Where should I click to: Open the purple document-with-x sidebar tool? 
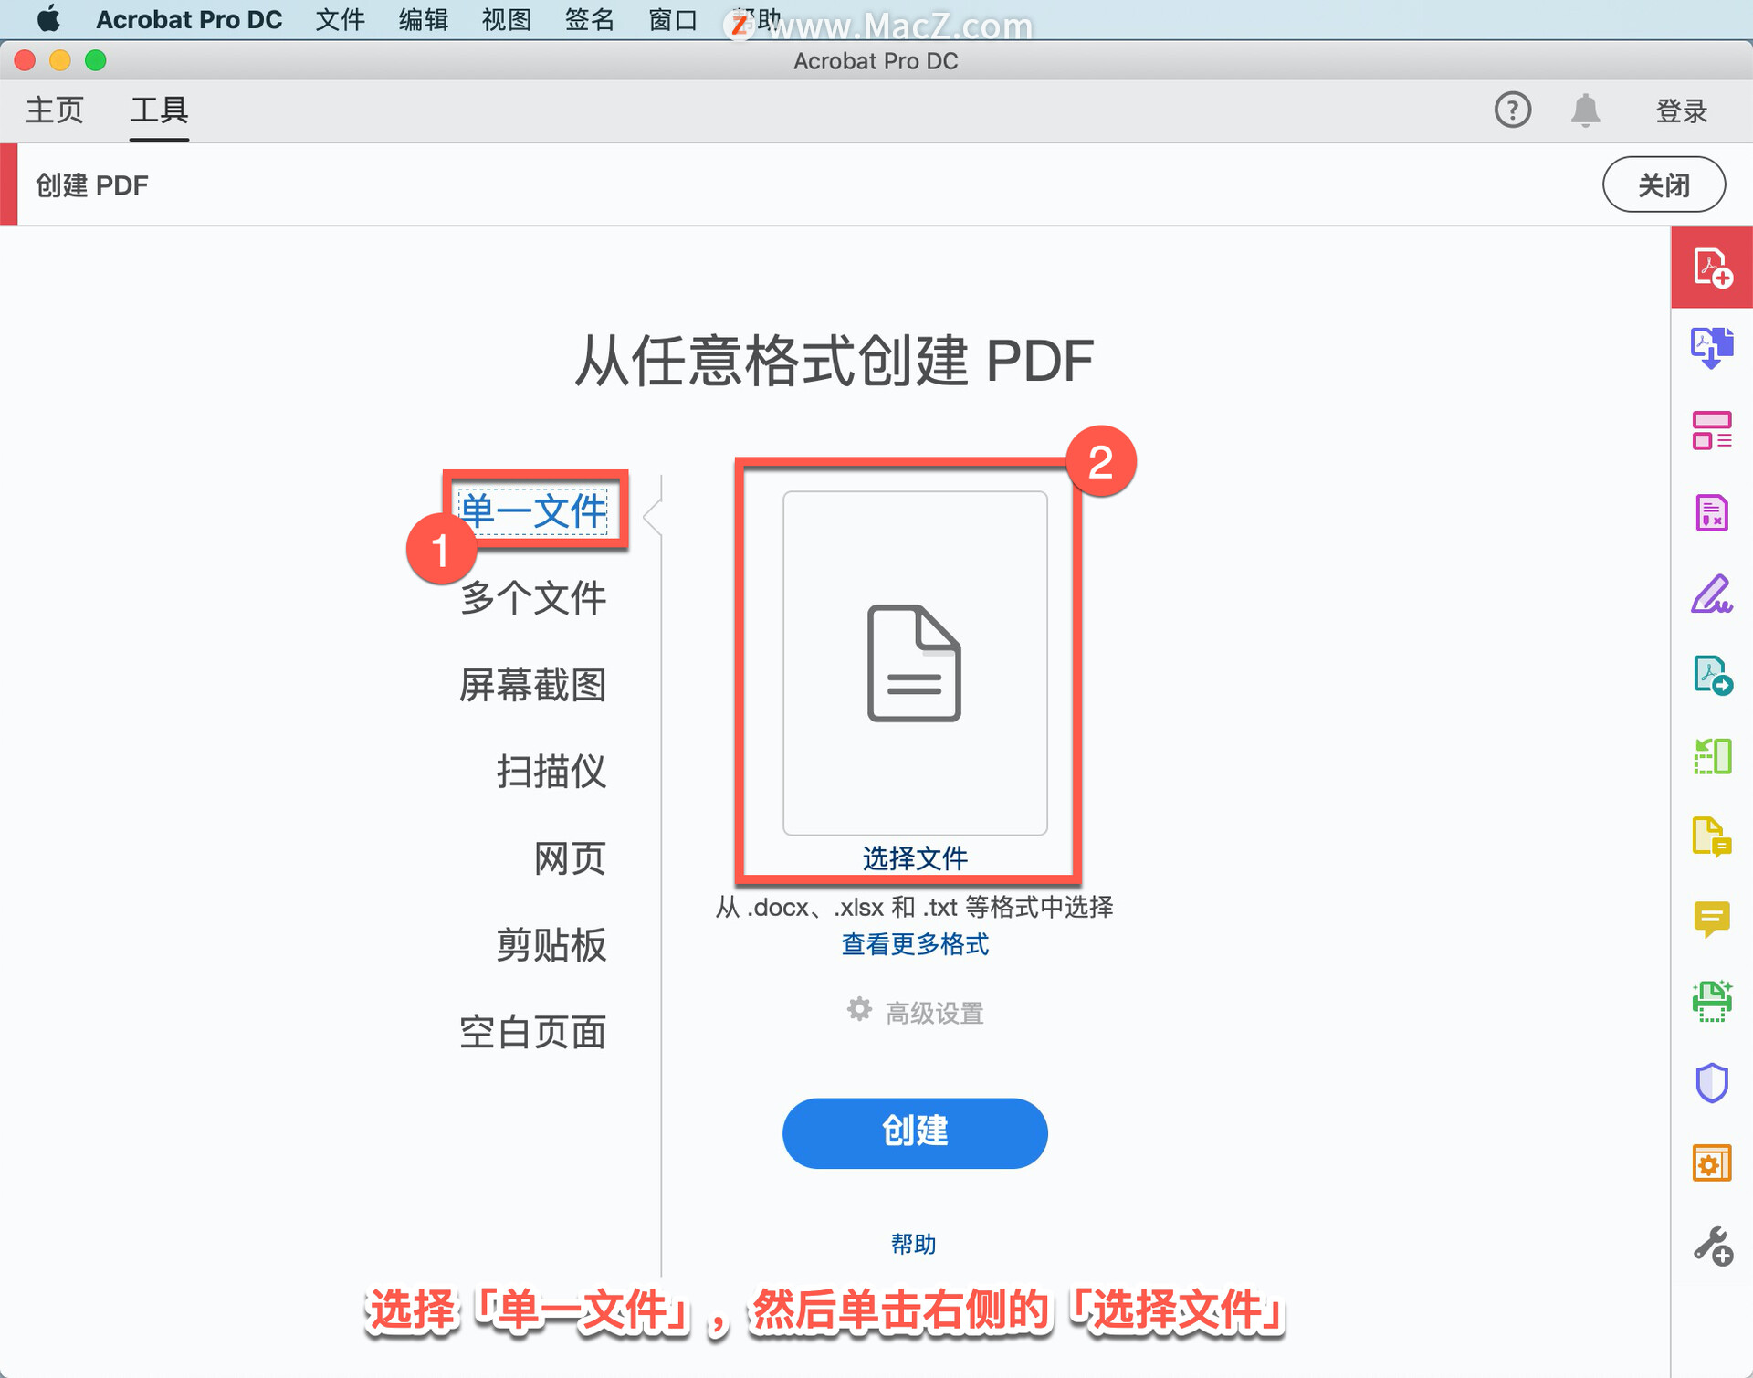[1712, 512]
